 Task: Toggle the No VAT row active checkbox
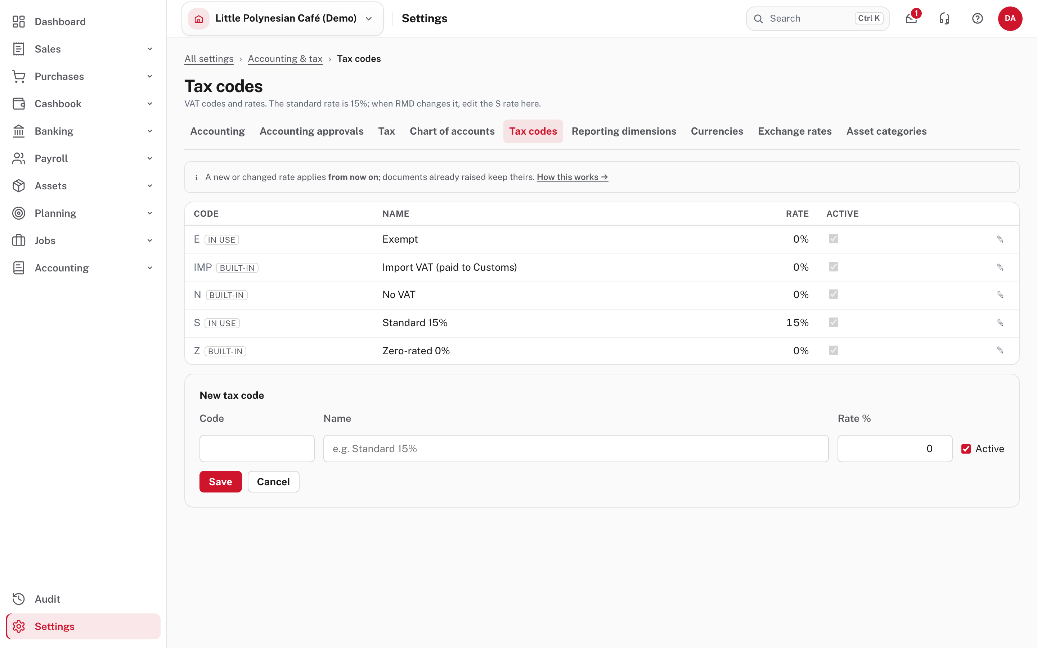(x=834, y=294)
